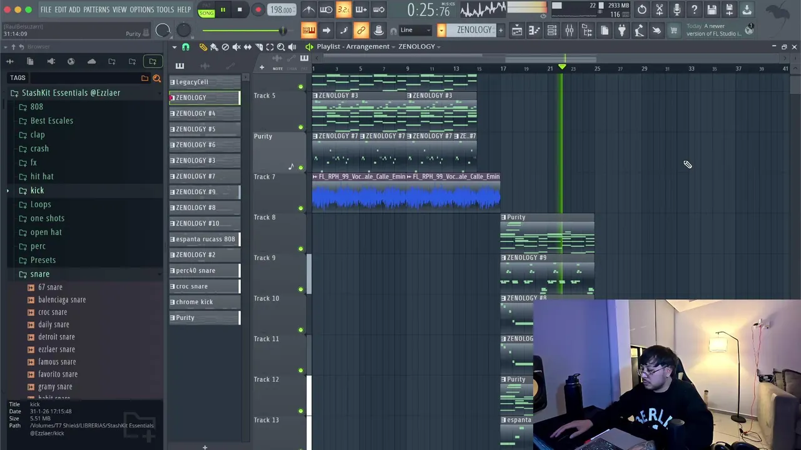The image size is (801, 450).
Task: Open the undo history icon
Action: [642, 9]
